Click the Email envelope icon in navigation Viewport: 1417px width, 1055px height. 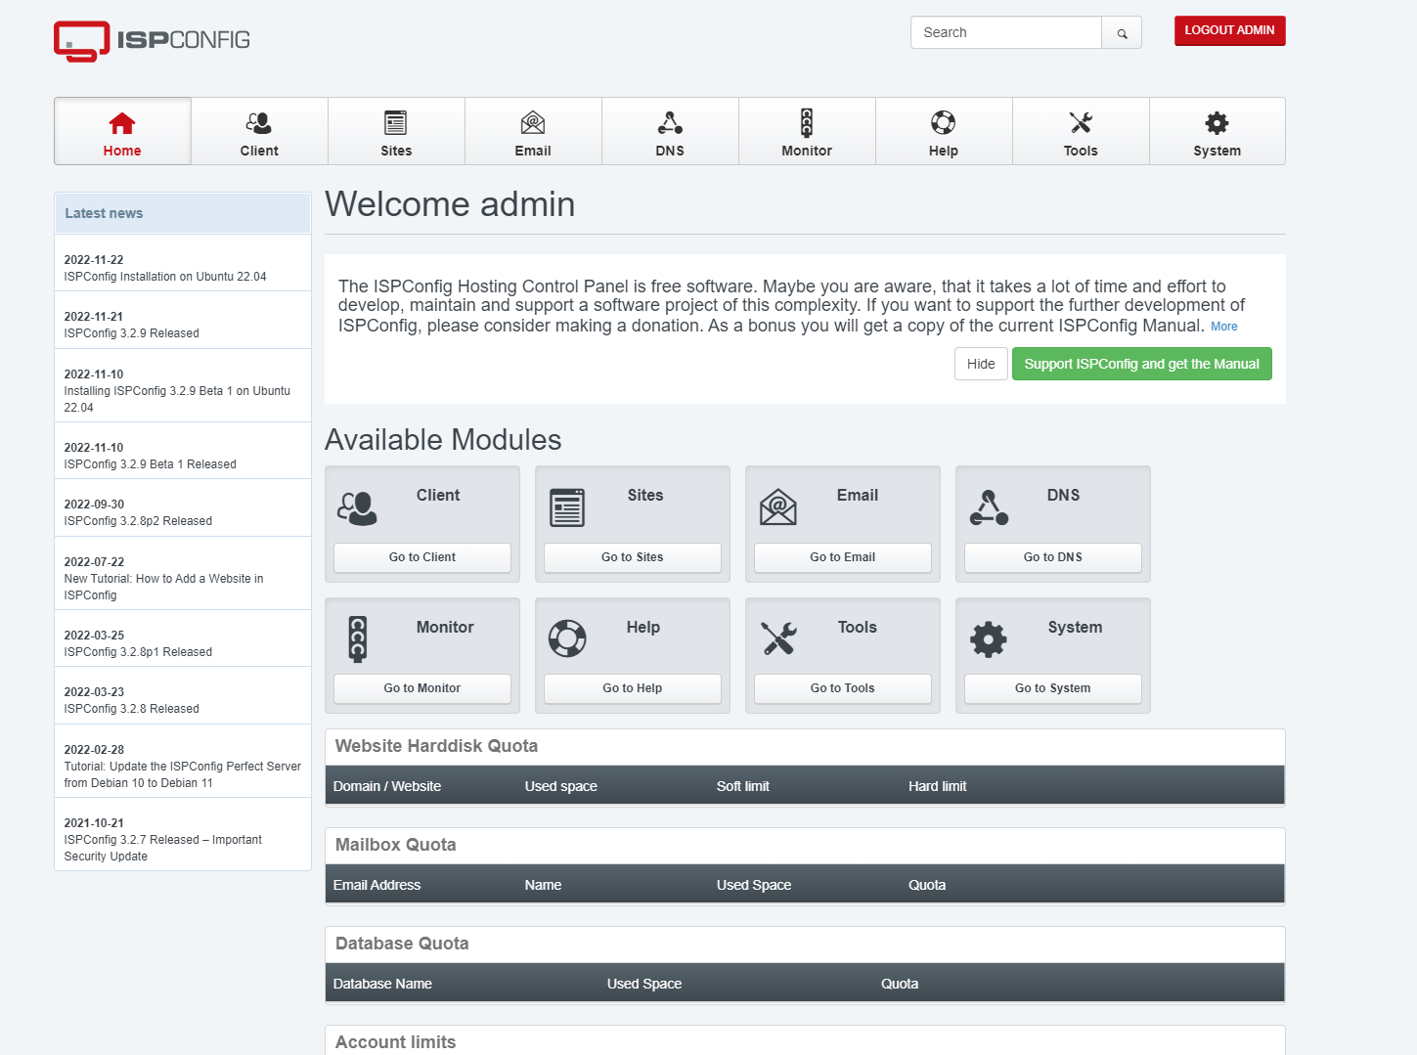[x=533, y=123]
